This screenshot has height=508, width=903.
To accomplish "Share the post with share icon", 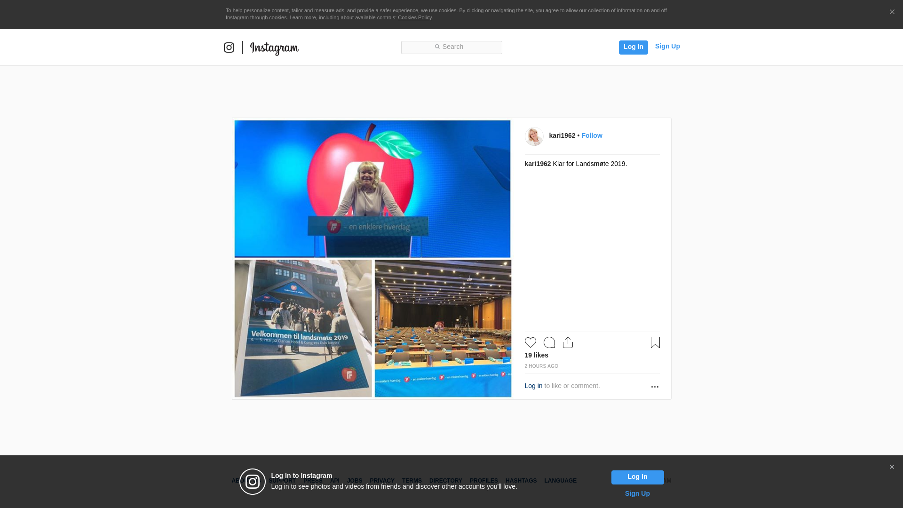I will pos(568,342).
